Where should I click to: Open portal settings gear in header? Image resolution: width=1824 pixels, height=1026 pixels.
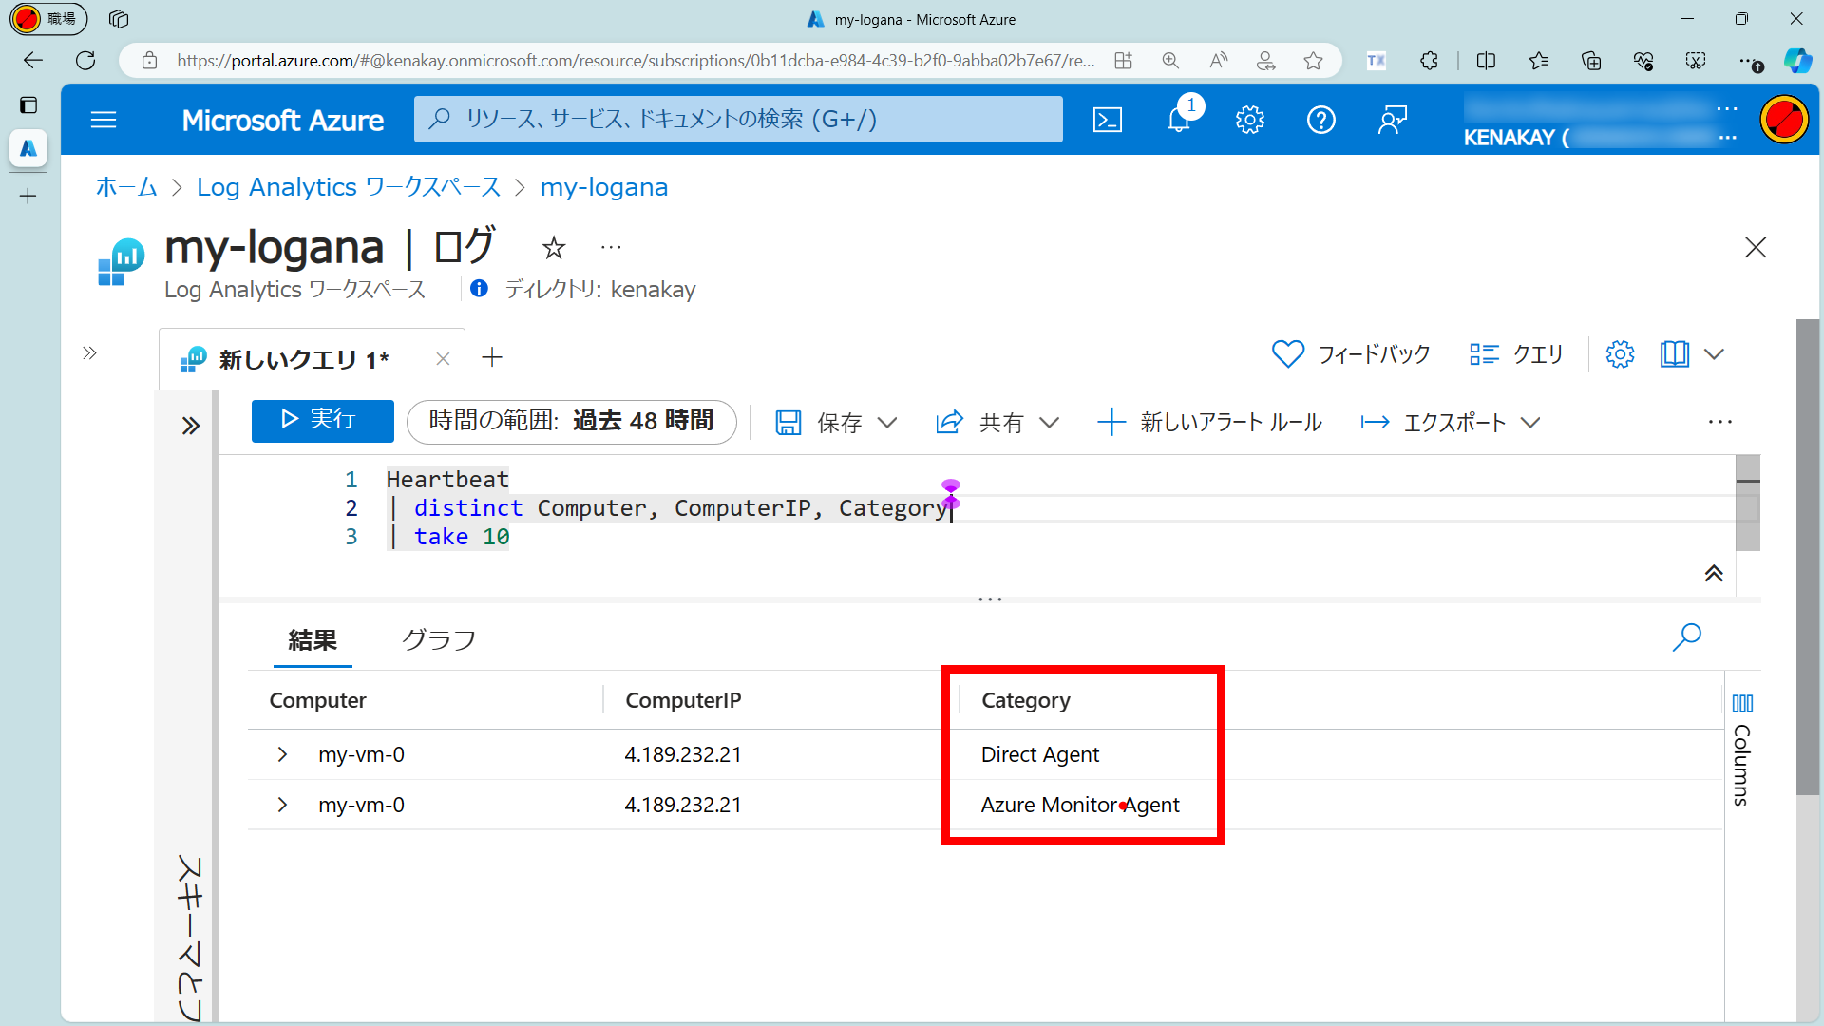[x=1250, y=120]
